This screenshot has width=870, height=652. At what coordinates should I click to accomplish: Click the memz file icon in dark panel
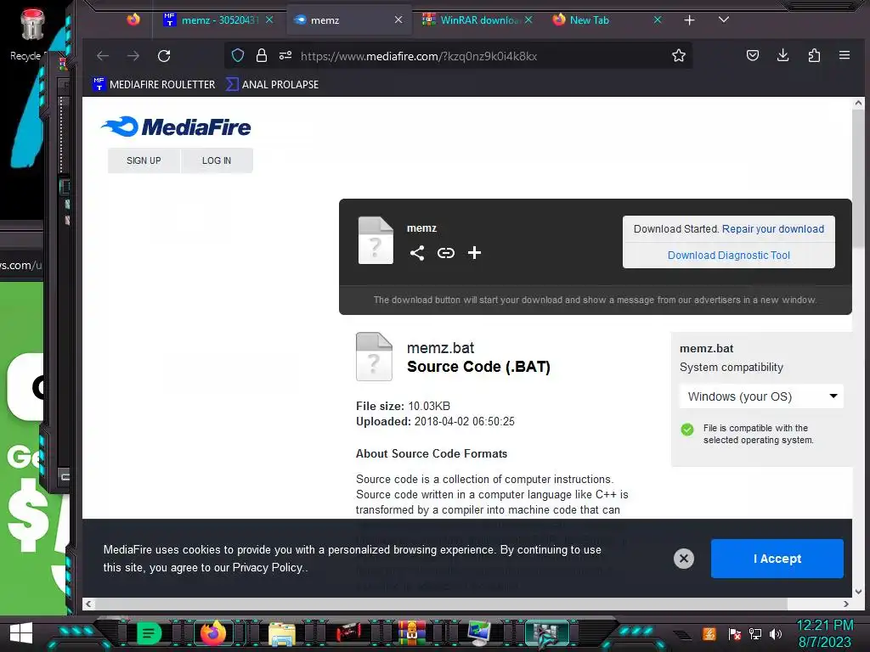click(x=376, y=240)
